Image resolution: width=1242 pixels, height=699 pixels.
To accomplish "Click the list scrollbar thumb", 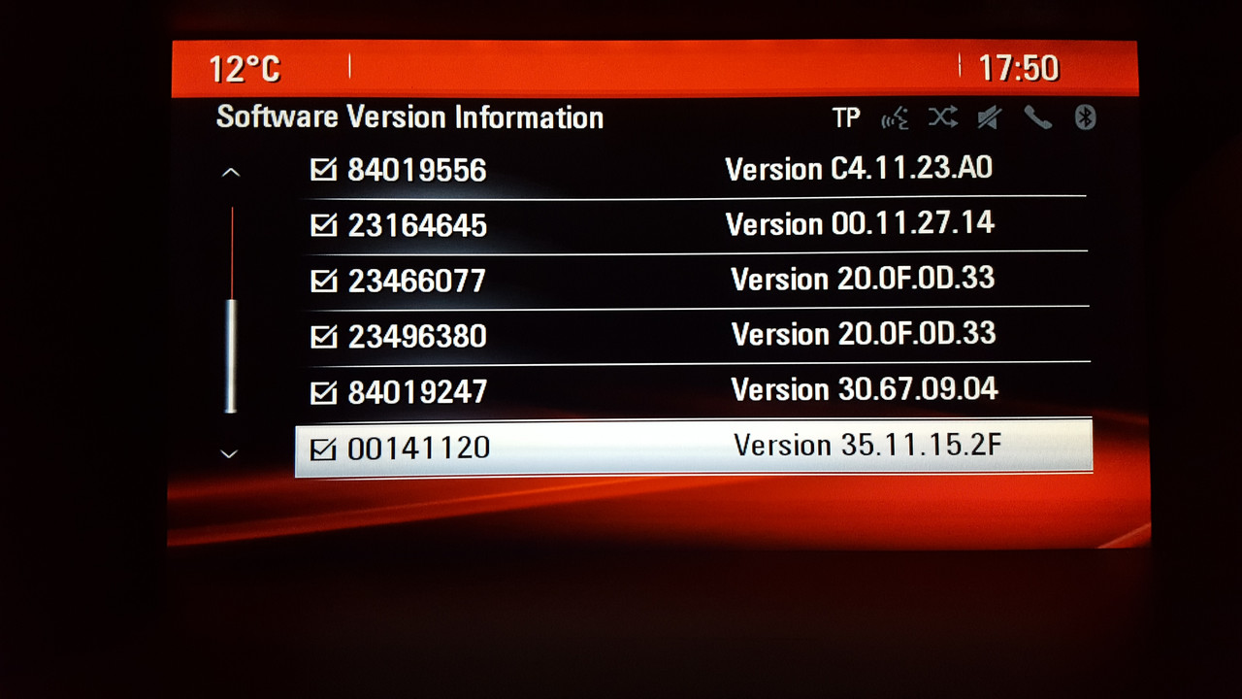I will (231, 355).
